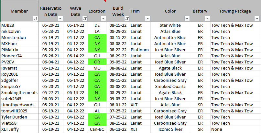Open the Member column sort filter button

pyautogui.click(x=35, y=19)
